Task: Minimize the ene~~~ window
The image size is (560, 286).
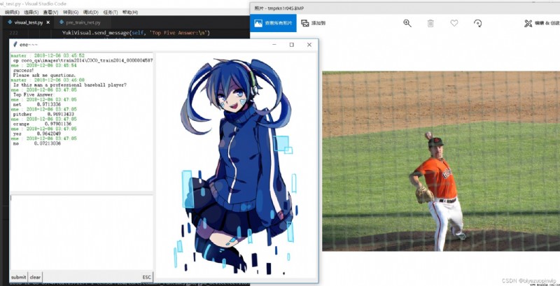Action: coord(274,45)
